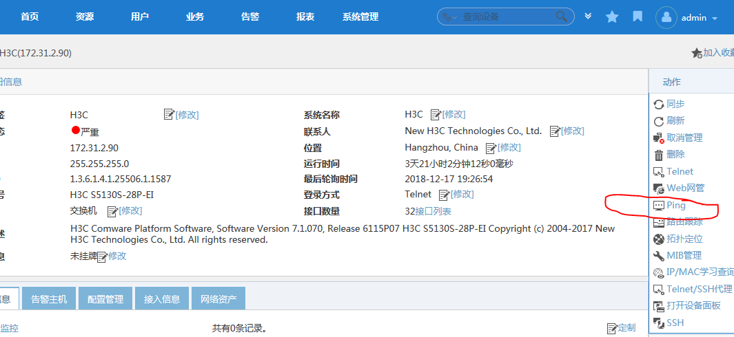Viewport: 734px width, 337px height.
Task: Click the Telnet/SSH代理 icon
Action: pos(659,290)
